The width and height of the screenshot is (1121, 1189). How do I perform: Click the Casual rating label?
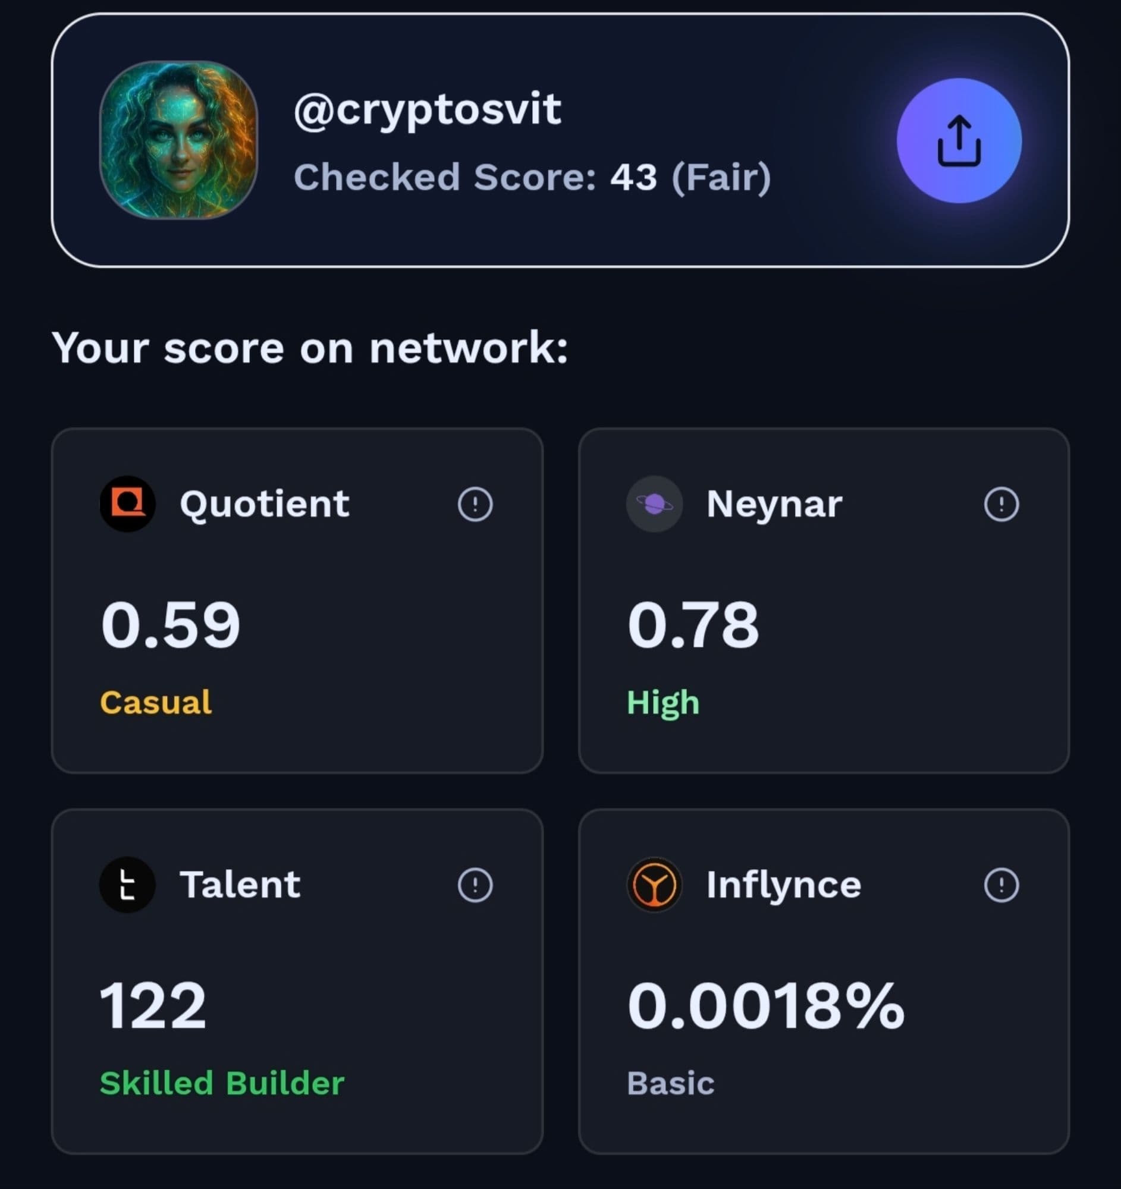point(156,702)
